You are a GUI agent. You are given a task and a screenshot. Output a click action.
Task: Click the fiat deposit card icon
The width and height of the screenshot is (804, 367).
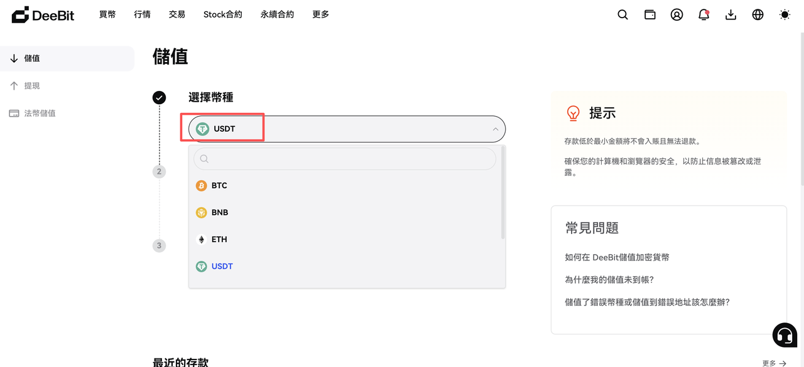pyautogui.click(x=14, y=114)
